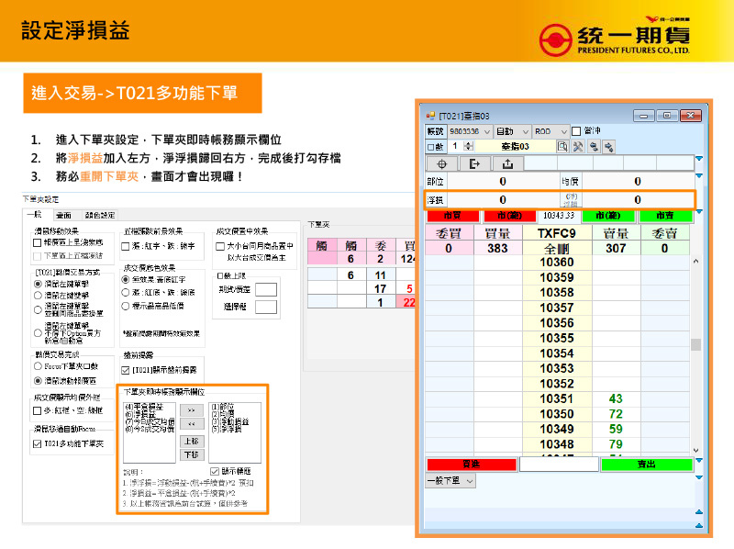Image resolution: width=734 pixels, height=549 pixels.
Task: Click the green 市(範) button
Action: 608,216
